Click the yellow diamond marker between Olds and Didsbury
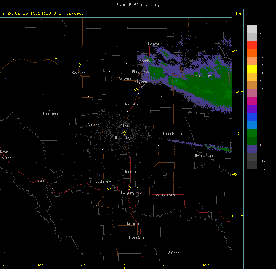Image resolution: width=276 pixels, height=269 pixels. pos(124,133)
